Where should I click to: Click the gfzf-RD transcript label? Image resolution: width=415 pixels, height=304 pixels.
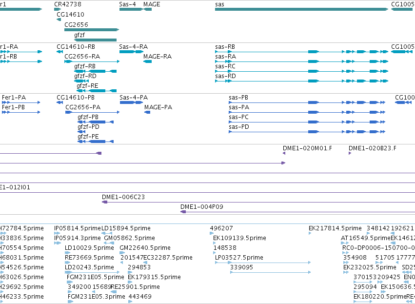click(x=85, y=76)
